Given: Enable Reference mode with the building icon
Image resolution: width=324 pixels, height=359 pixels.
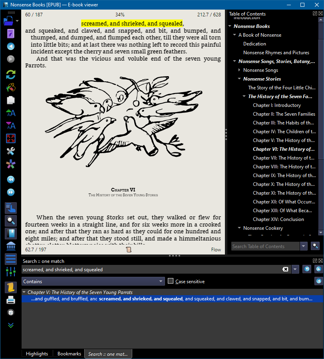Looking at the screenshot, I should [x=10, y=247].
